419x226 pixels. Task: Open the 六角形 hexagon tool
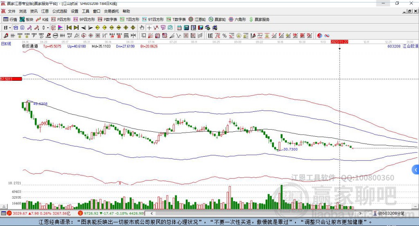click(237, 20)
